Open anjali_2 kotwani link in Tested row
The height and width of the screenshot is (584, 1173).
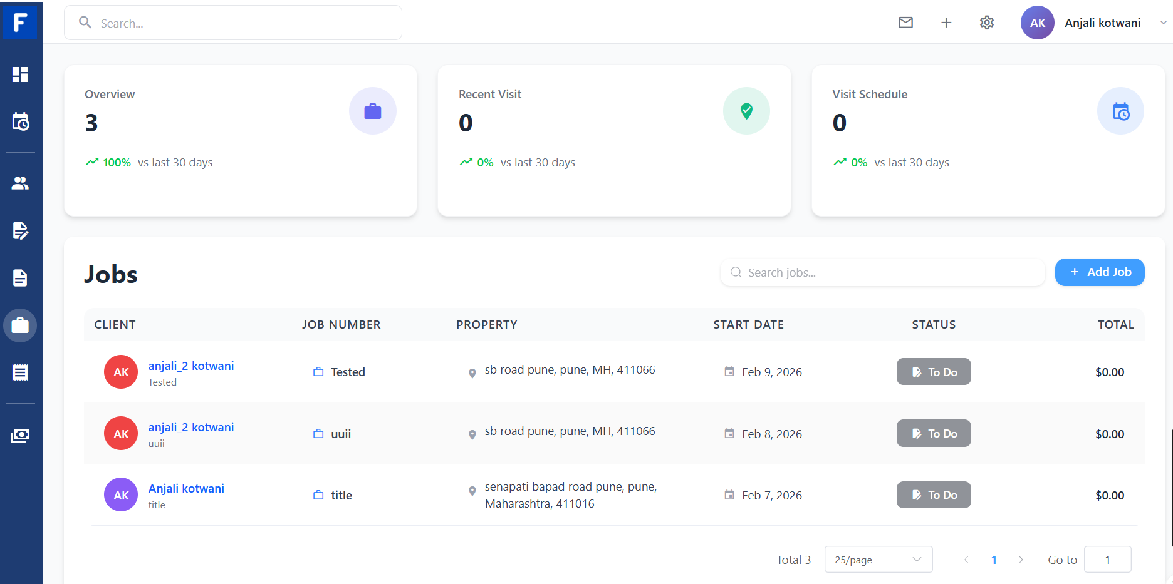coord(191,366)
